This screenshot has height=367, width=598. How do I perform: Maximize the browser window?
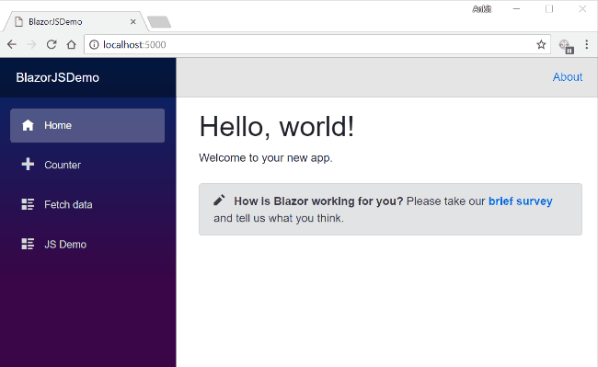pos(549,9)
